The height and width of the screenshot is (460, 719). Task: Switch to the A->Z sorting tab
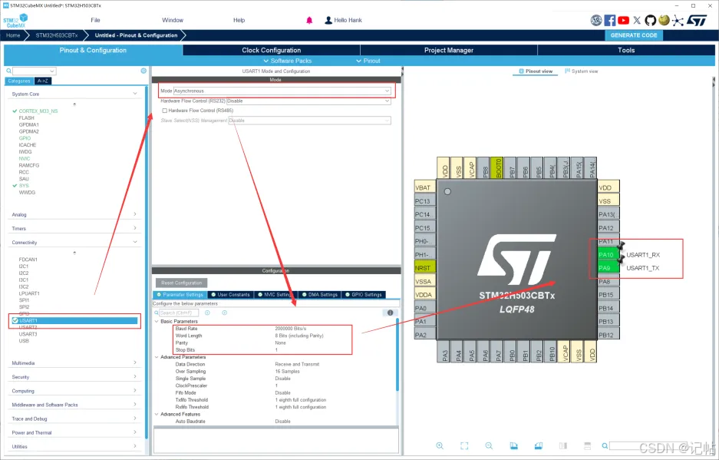(x=43, y=81)
